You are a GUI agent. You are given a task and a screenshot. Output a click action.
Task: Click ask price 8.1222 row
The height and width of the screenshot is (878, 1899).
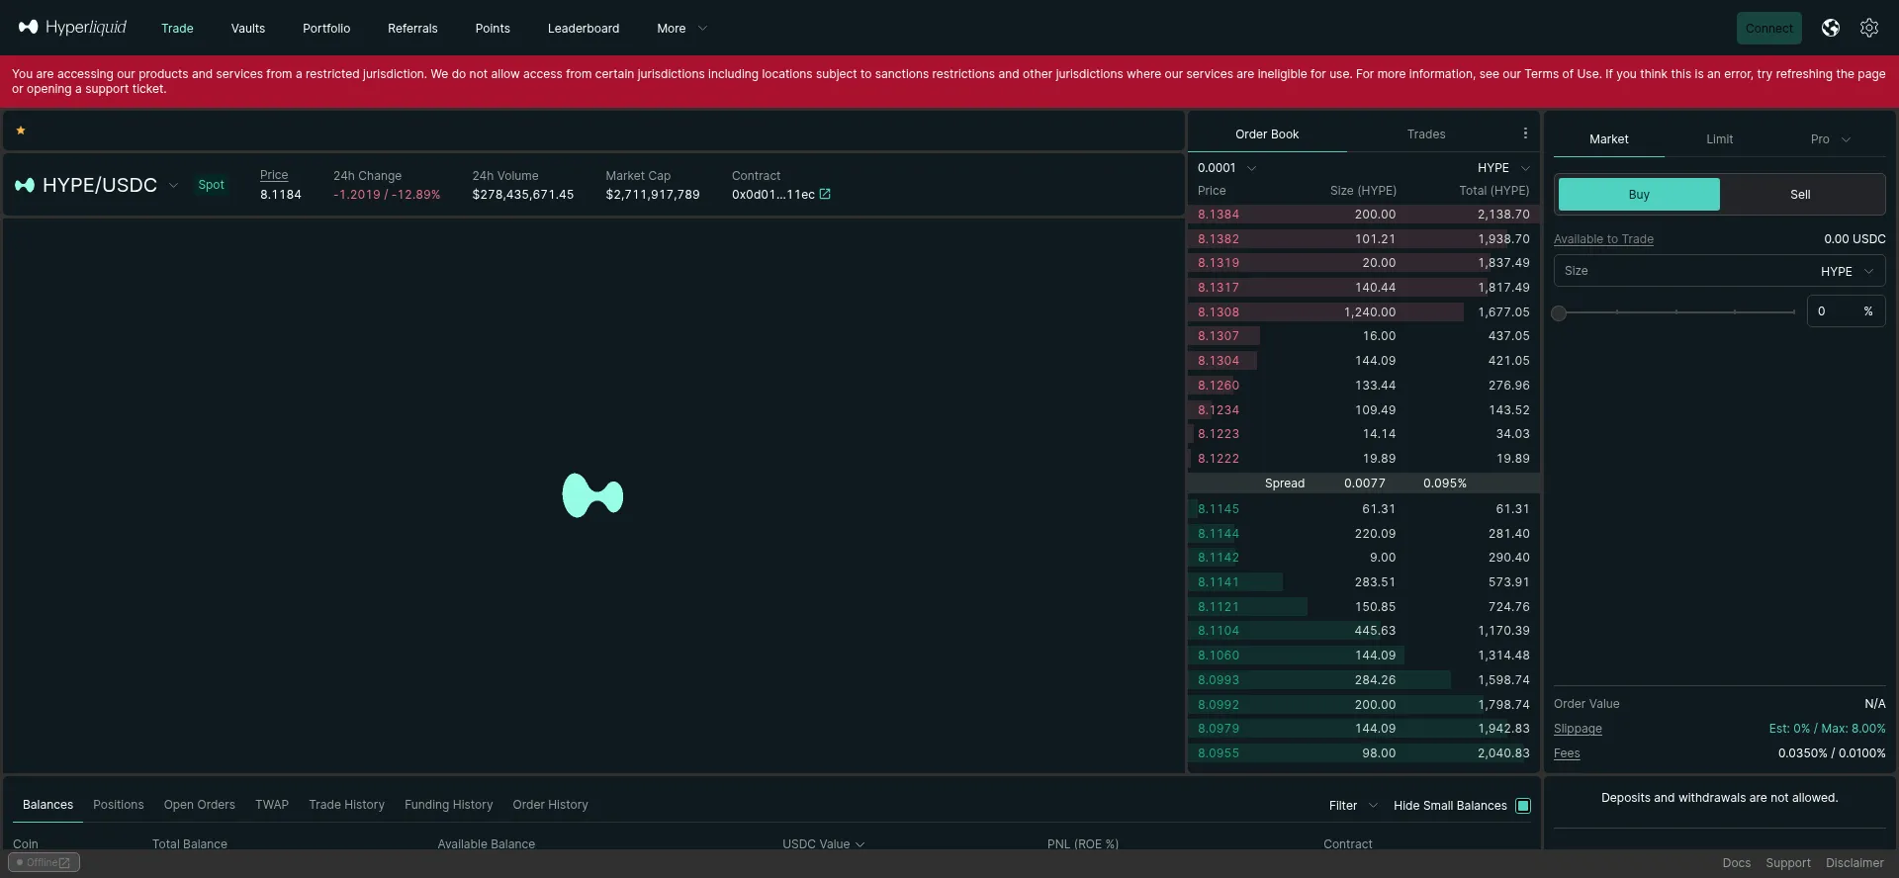pos(1363,459)
